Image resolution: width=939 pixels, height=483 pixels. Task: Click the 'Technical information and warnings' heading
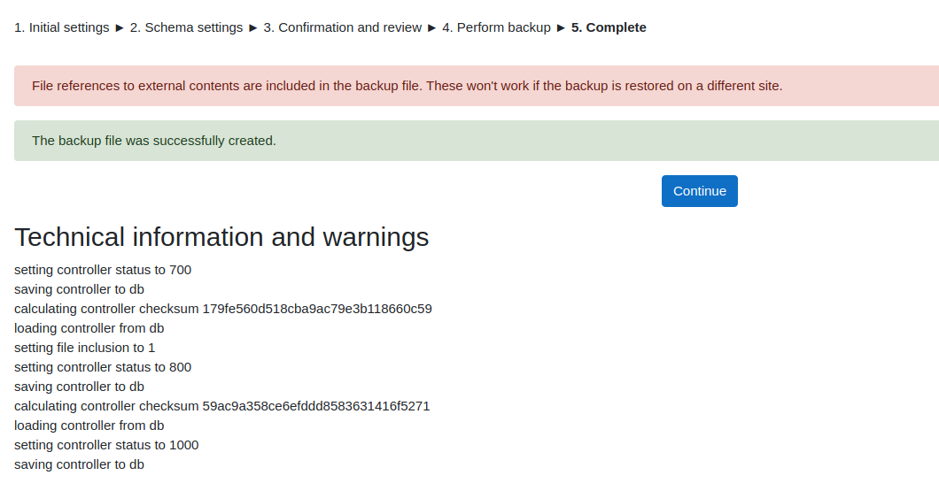coord(221,237)
